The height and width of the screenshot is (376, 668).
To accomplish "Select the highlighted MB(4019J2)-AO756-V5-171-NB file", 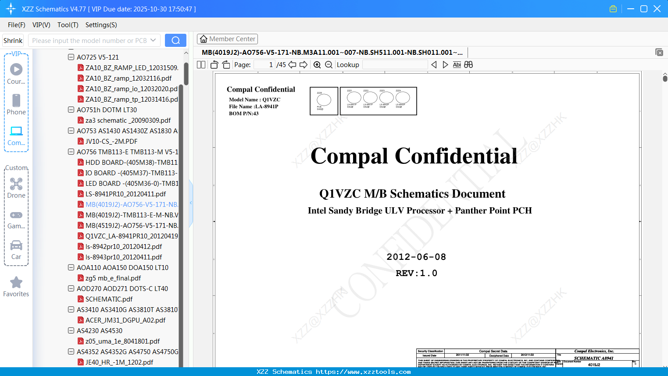I will 132,204.
